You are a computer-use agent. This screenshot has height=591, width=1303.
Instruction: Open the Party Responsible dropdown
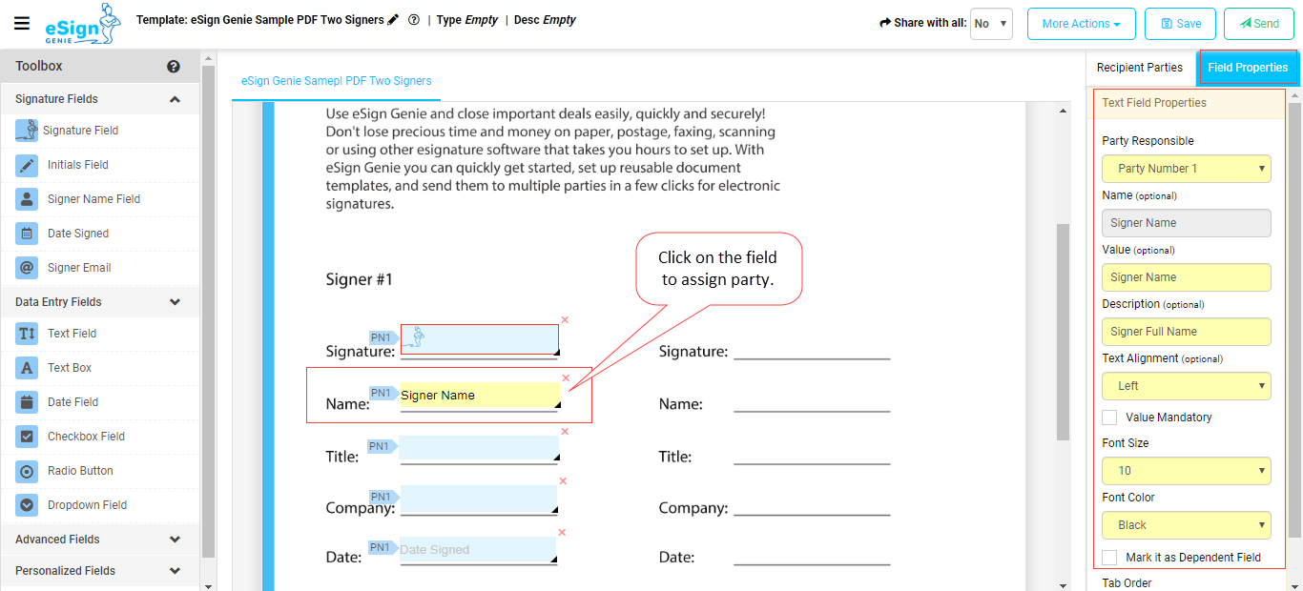(1186, 168)
